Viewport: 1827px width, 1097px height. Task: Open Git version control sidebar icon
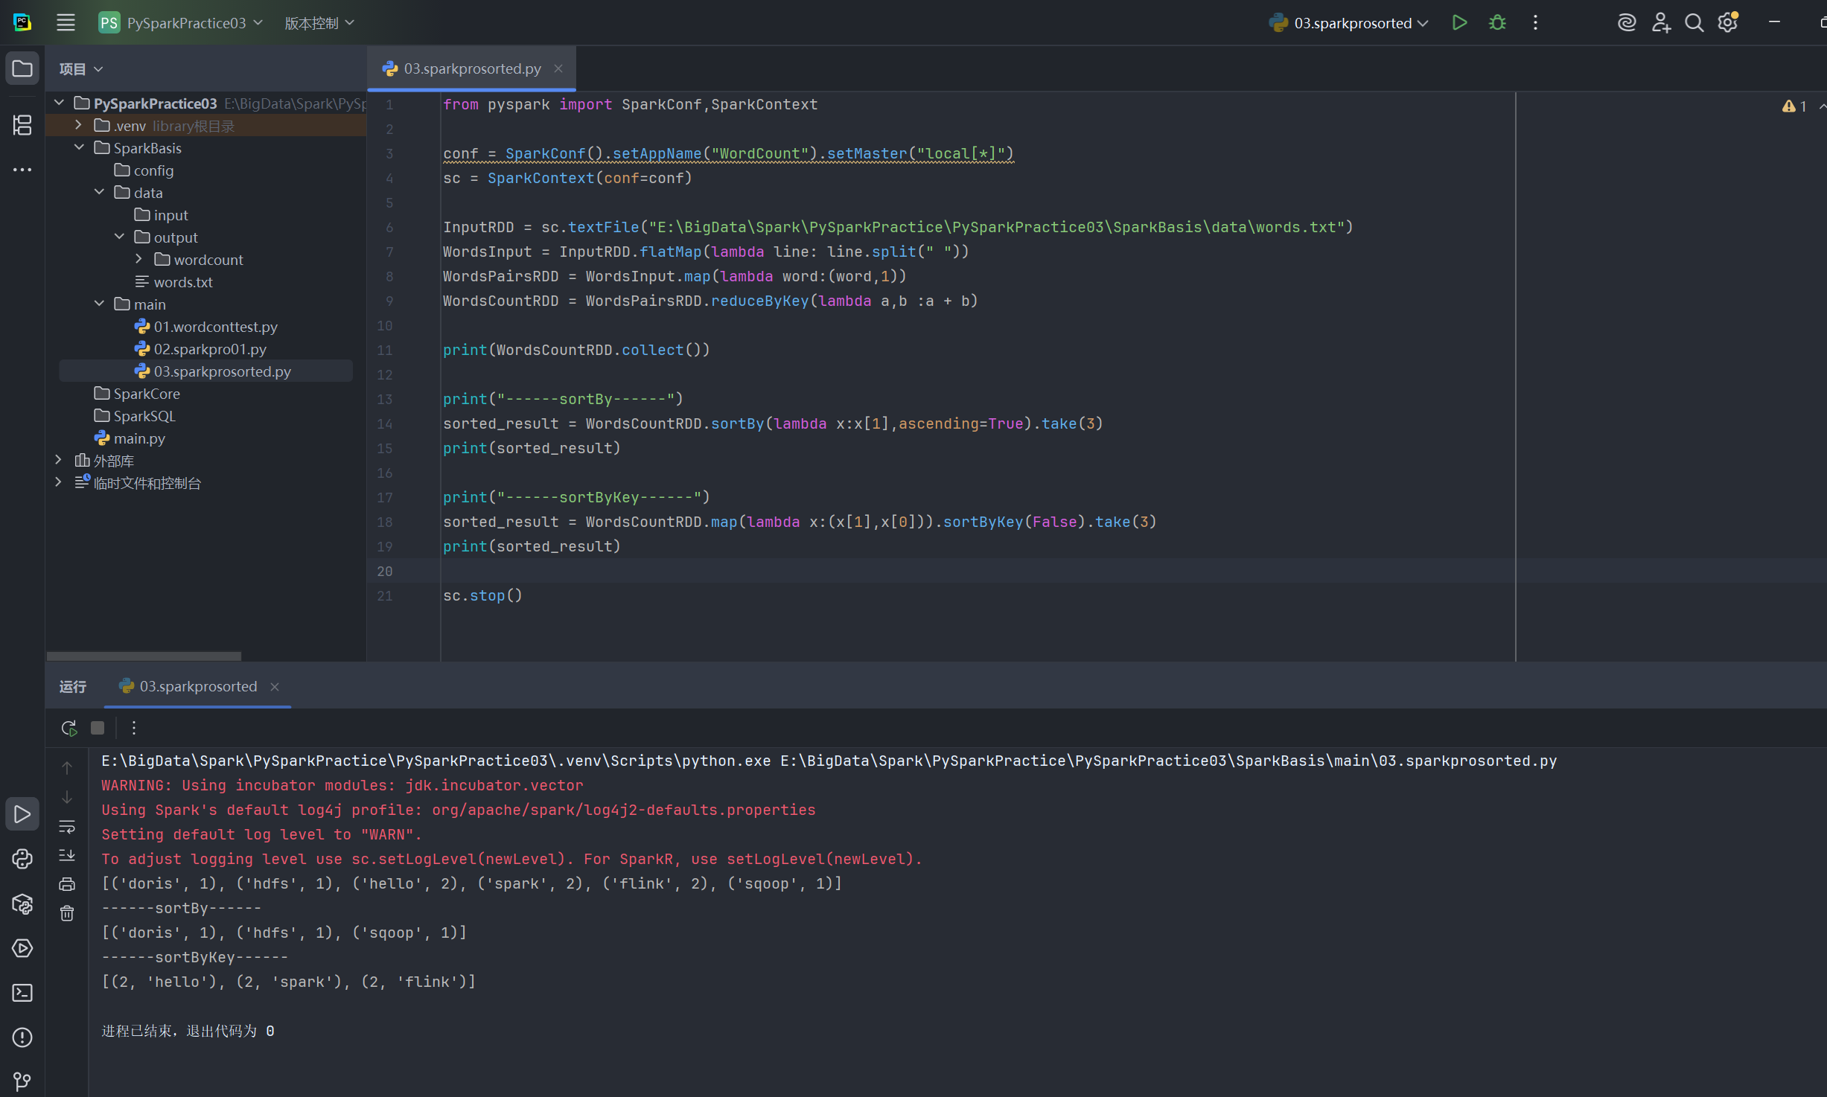[x=22, y=1081]
